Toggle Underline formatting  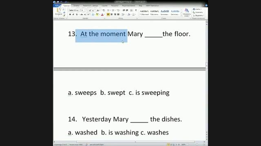point(77,15)
